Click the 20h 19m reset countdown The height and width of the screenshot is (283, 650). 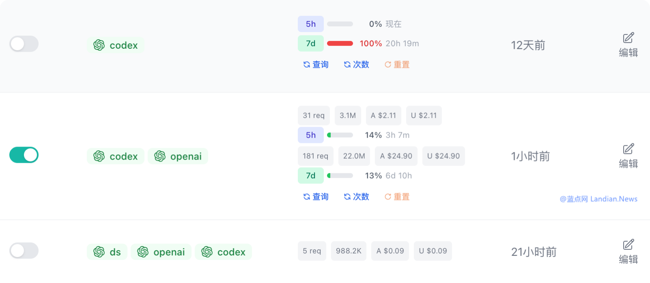402,43
